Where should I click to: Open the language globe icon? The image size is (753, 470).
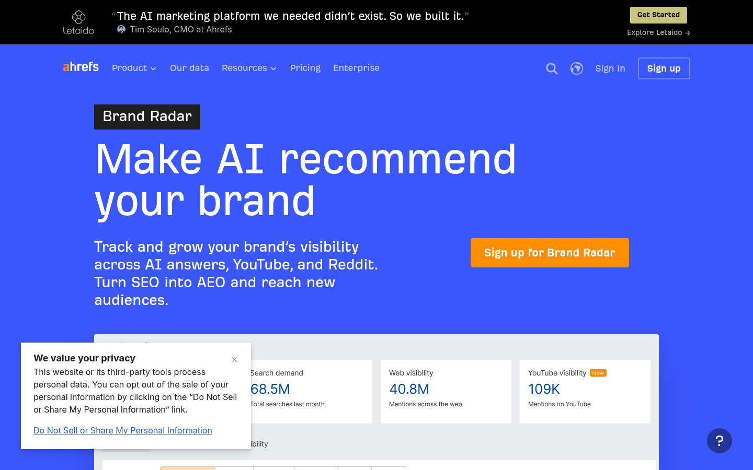[x=577, y=68]
